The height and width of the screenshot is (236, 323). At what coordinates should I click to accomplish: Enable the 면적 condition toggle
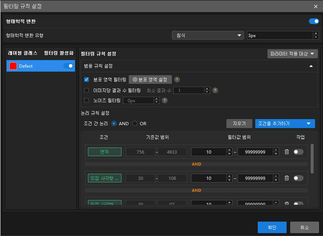pos(298,152)
